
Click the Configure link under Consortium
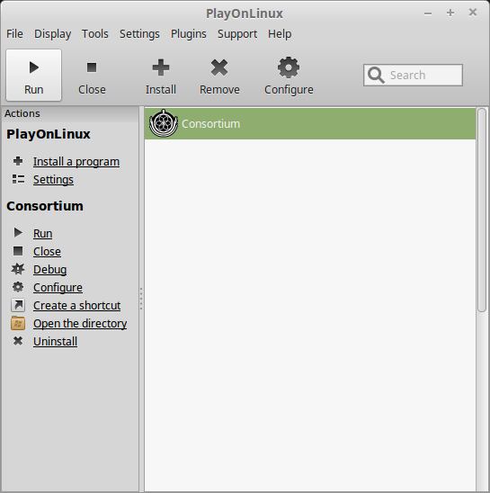(x=58, y=287)
